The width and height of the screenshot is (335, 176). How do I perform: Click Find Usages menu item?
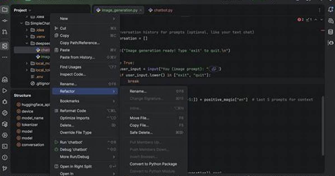(x=85, y=67)
